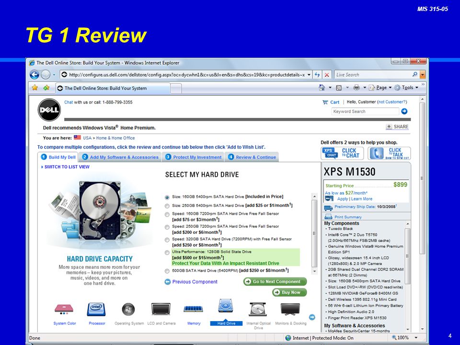Select 128GB Solid State Drive option
460x345 pixels.
click(x=167, y=253)
